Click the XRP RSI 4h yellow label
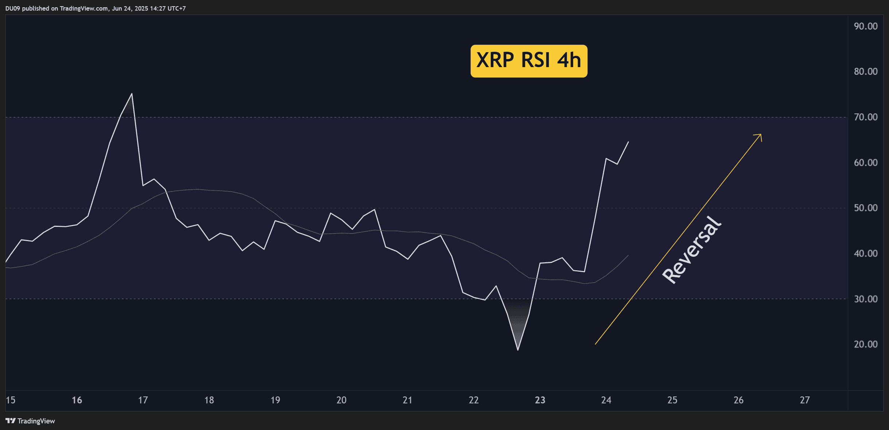This screenshot has height=430, width=889. click(528, 61)
